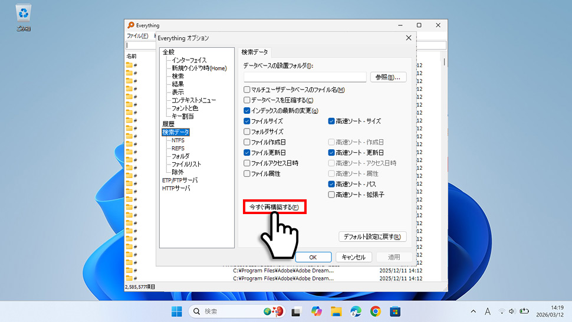This screenshot has width=572, height=322.
Task: Close the Everything オプション dialog
Action: click(409, 38)
